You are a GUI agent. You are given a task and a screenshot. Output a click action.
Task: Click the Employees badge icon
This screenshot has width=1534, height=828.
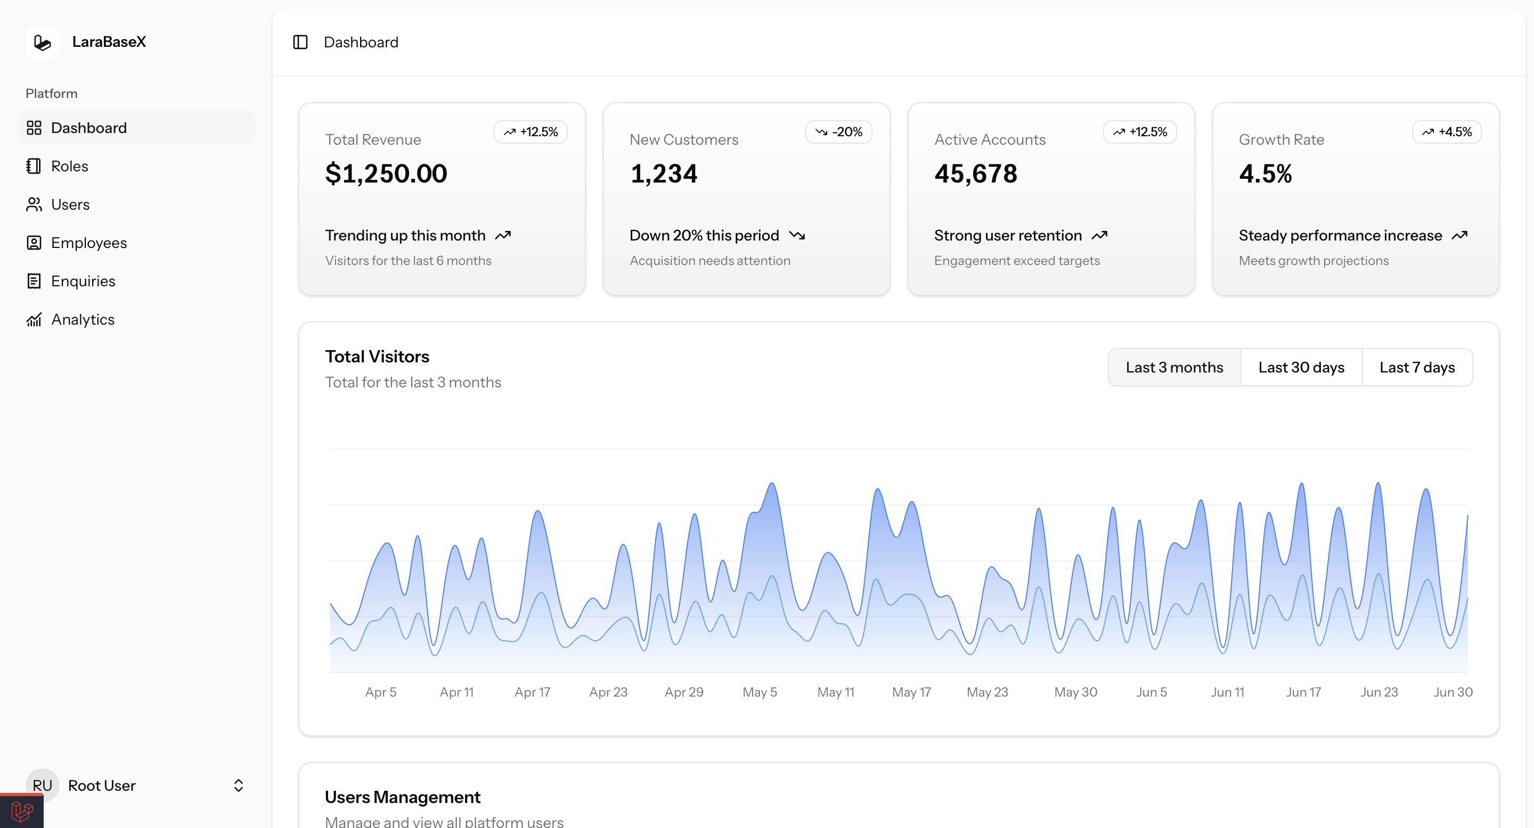tap(34, 243)
